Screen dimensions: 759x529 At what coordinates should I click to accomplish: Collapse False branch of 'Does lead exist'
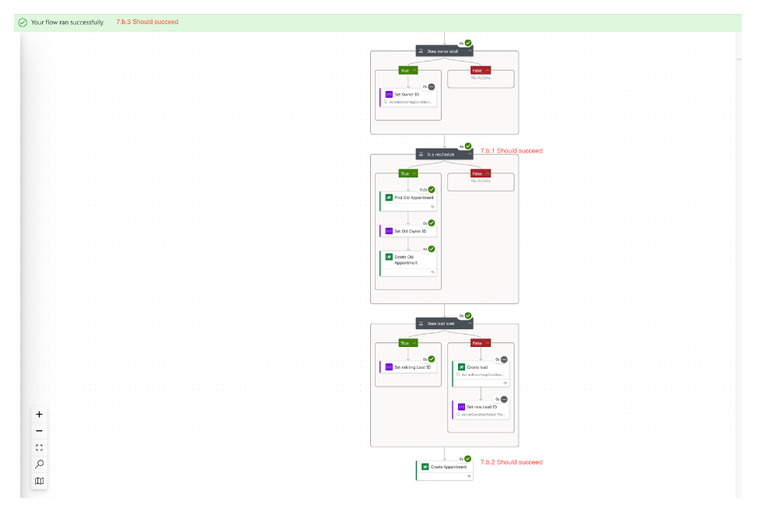(x=487, y=343)
